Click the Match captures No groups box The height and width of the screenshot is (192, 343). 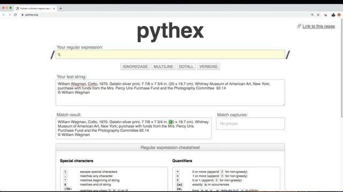250,123
